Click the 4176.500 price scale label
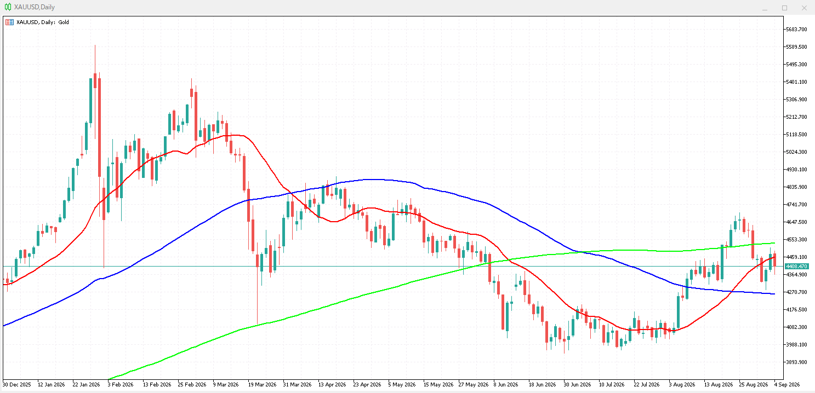This screenshot has width=815, height=393. click(796, 310)
